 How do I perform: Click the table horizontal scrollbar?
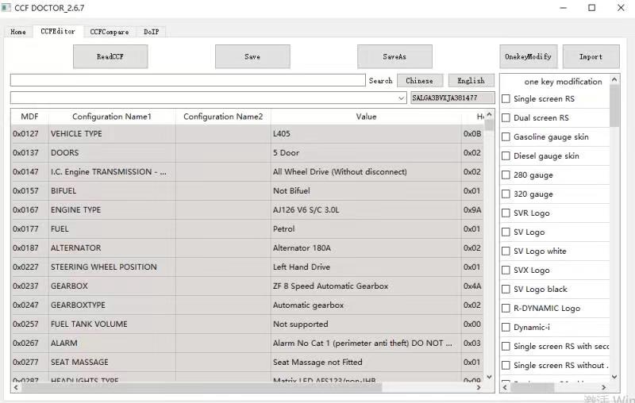pyautogui.click(x=198, y=388)
